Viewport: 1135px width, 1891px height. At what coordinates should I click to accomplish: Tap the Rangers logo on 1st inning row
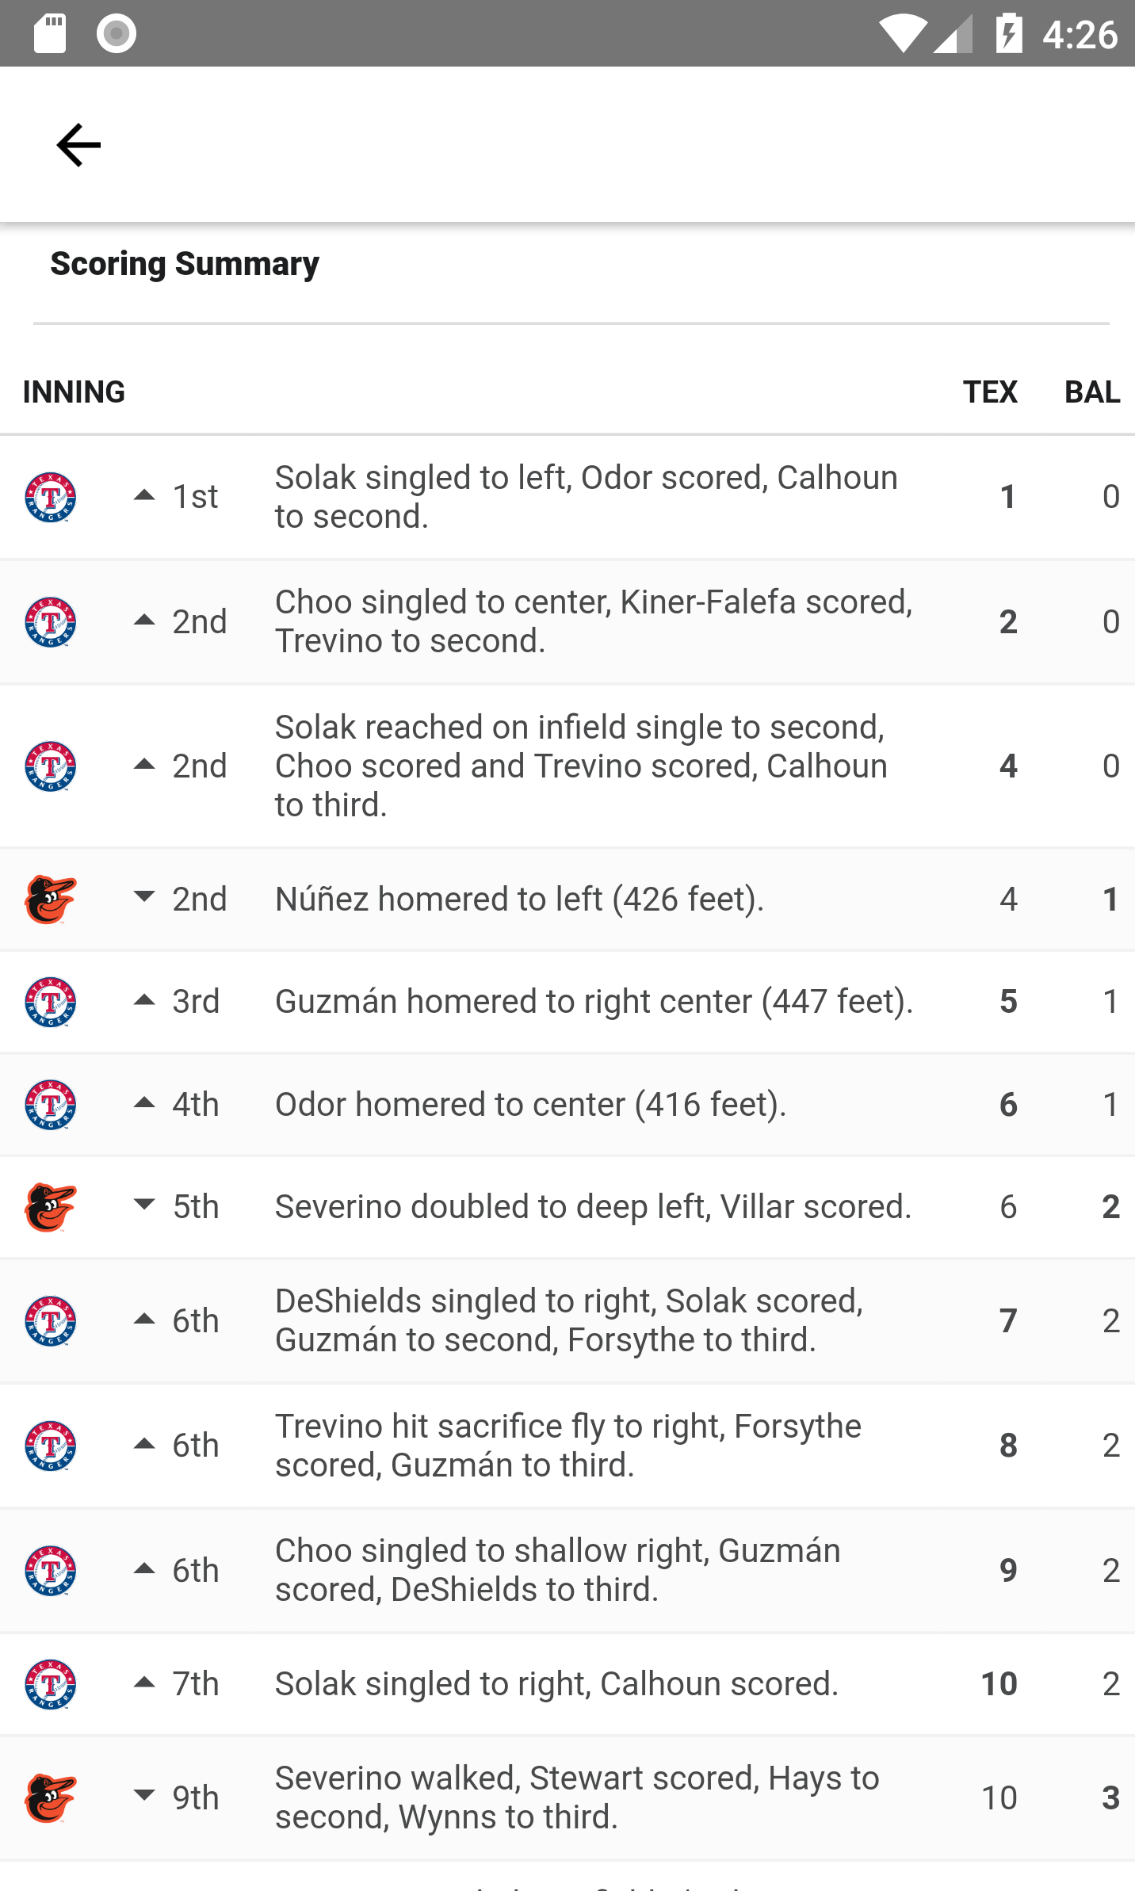click(x=51, y=498)
